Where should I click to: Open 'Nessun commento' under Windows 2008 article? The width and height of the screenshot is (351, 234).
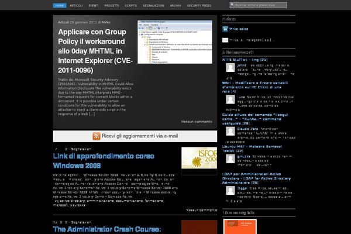[x=202, y=210]
